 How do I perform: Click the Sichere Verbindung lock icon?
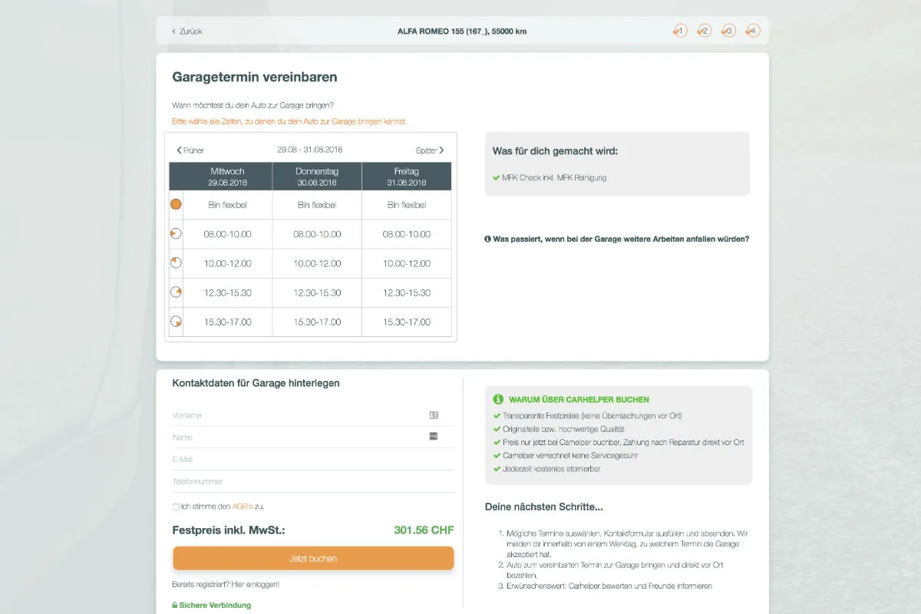pyautogui.click(x=175, y=605)
